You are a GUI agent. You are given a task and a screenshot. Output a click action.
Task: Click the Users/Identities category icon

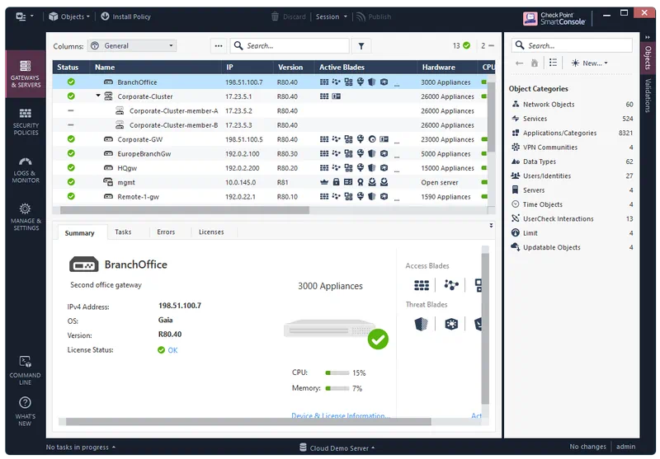coord(516,176)
